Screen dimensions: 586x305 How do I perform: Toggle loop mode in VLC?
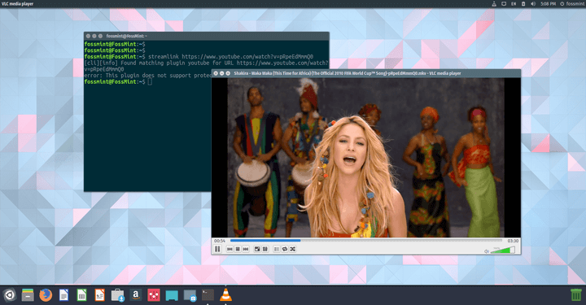click(x=285, y=249)
